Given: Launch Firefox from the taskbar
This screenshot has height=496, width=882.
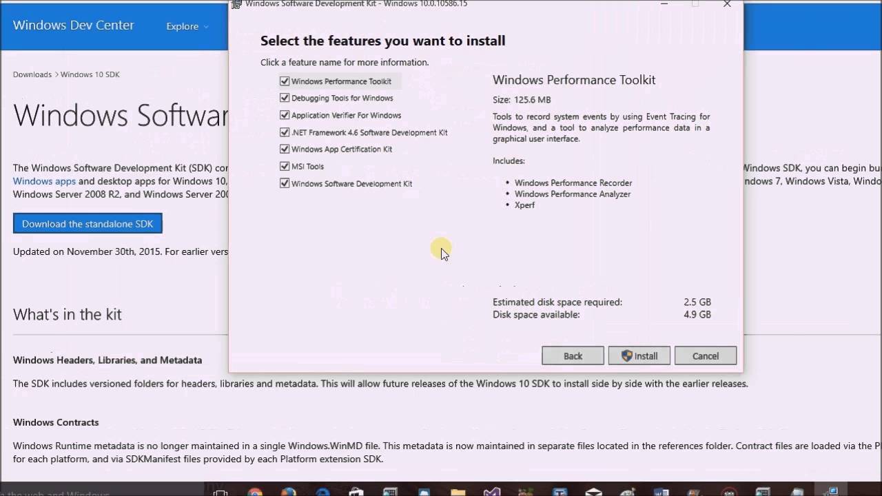Looking at the screenshot, I should point(287,491).
